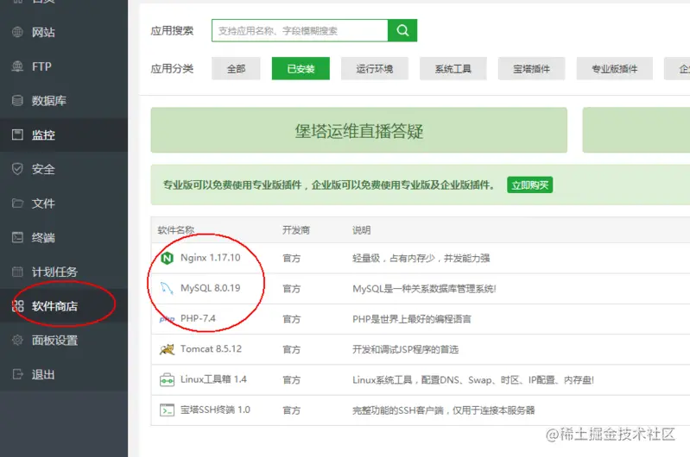Click the database icon beside 数据库
The image size is (690, 457).
coord(17,101)
